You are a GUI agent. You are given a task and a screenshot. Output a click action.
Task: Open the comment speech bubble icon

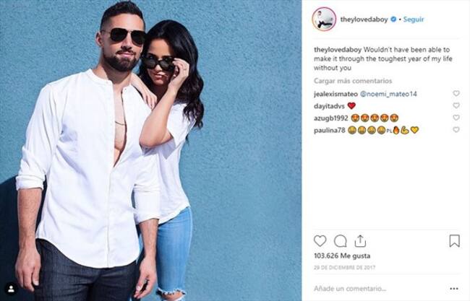pos(341,241)
